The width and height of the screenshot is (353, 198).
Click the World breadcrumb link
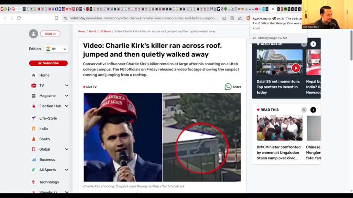click(x=92, y=31)
